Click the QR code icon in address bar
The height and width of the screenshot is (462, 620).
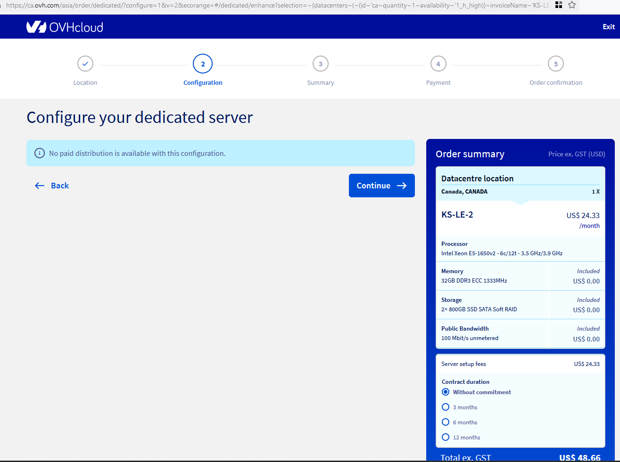tap(559, 5)
